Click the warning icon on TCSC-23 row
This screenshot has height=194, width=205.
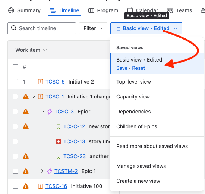pos(26,156)
